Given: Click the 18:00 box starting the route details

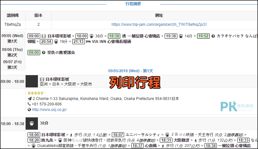Looking at the screenshot, I should coord(34,135).
